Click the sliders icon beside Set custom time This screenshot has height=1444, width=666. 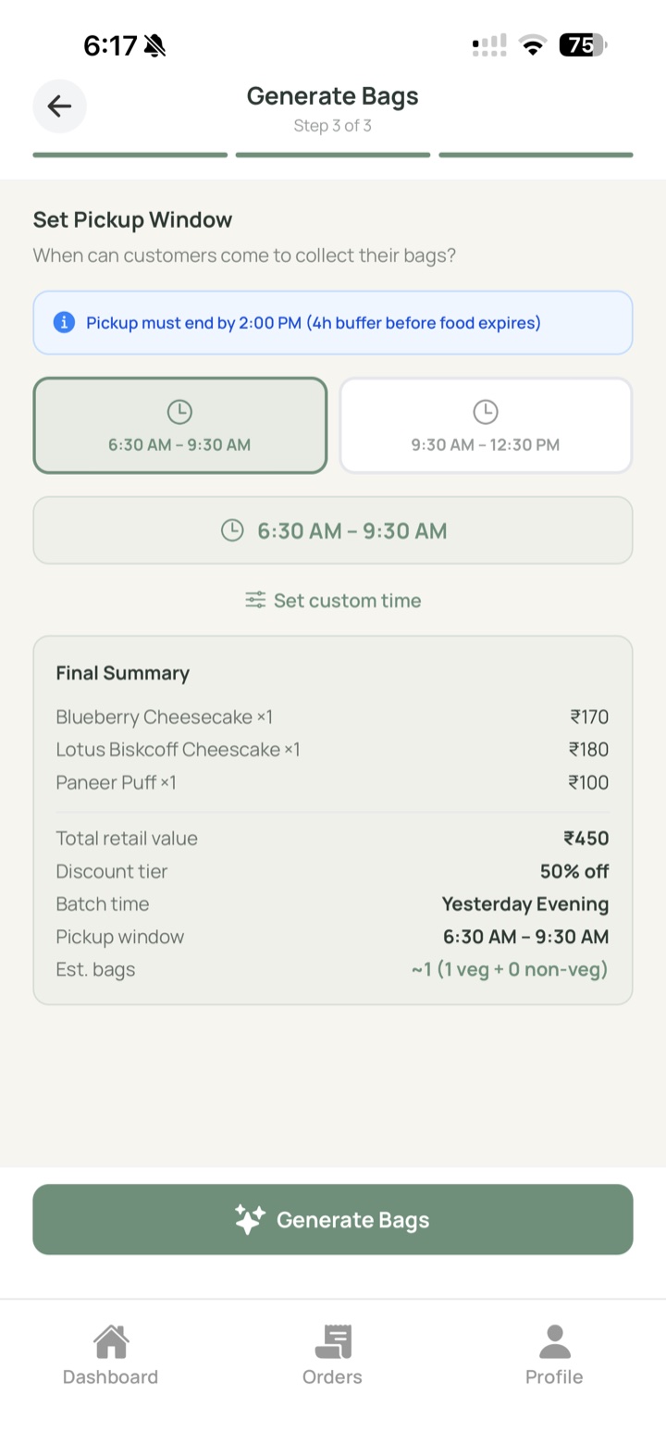[x=255, y=600]
